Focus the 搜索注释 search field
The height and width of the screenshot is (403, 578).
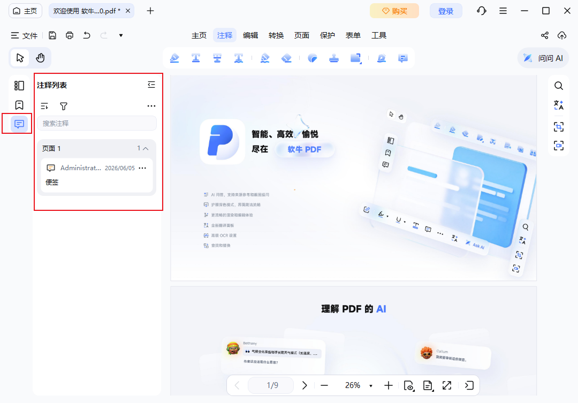click(x=97, y=123)
